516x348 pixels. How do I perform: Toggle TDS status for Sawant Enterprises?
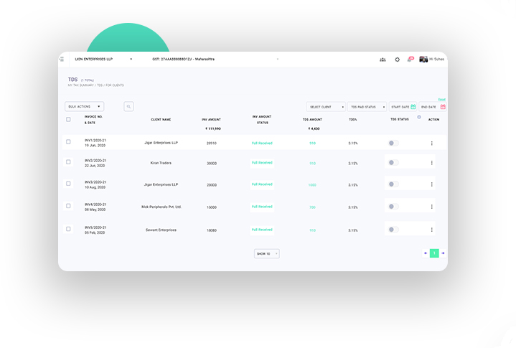point(393,230)
